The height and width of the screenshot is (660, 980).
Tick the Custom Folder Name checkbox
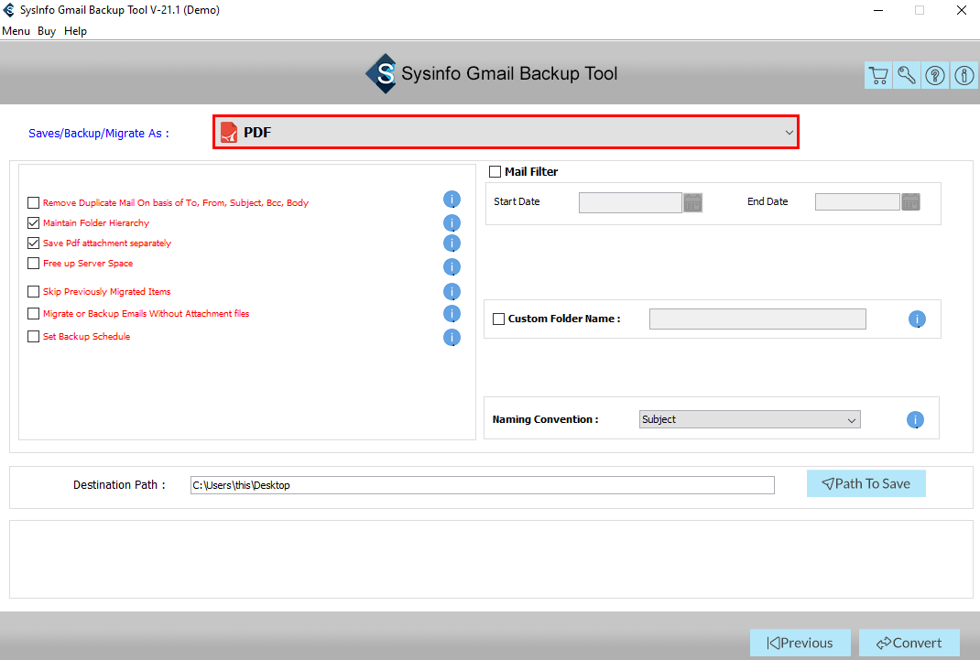click(499, 319)
